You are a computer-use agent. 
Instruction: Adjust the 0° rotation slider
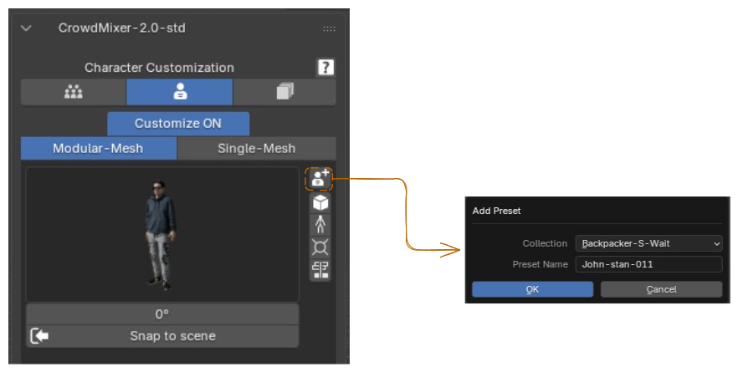point(162,314)
